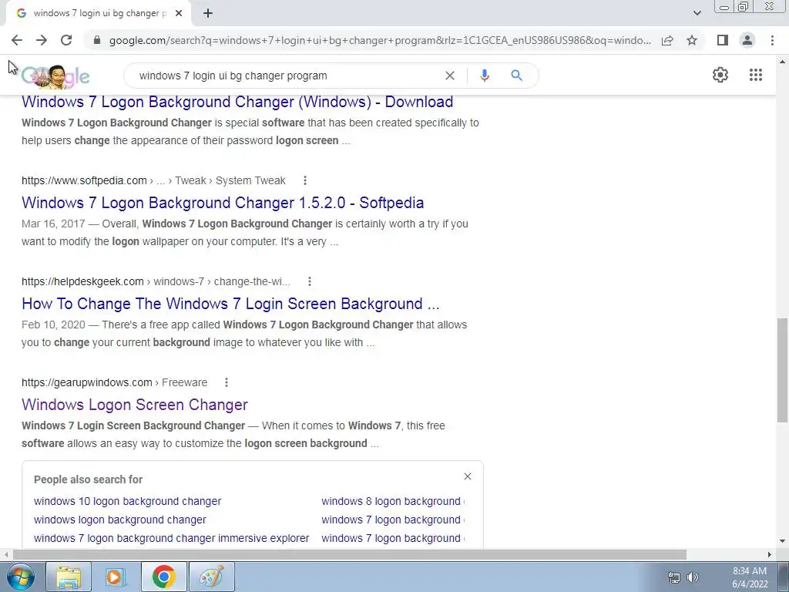
Task: Click the network icon in the system tray
Action: click(x=673, y=577)
